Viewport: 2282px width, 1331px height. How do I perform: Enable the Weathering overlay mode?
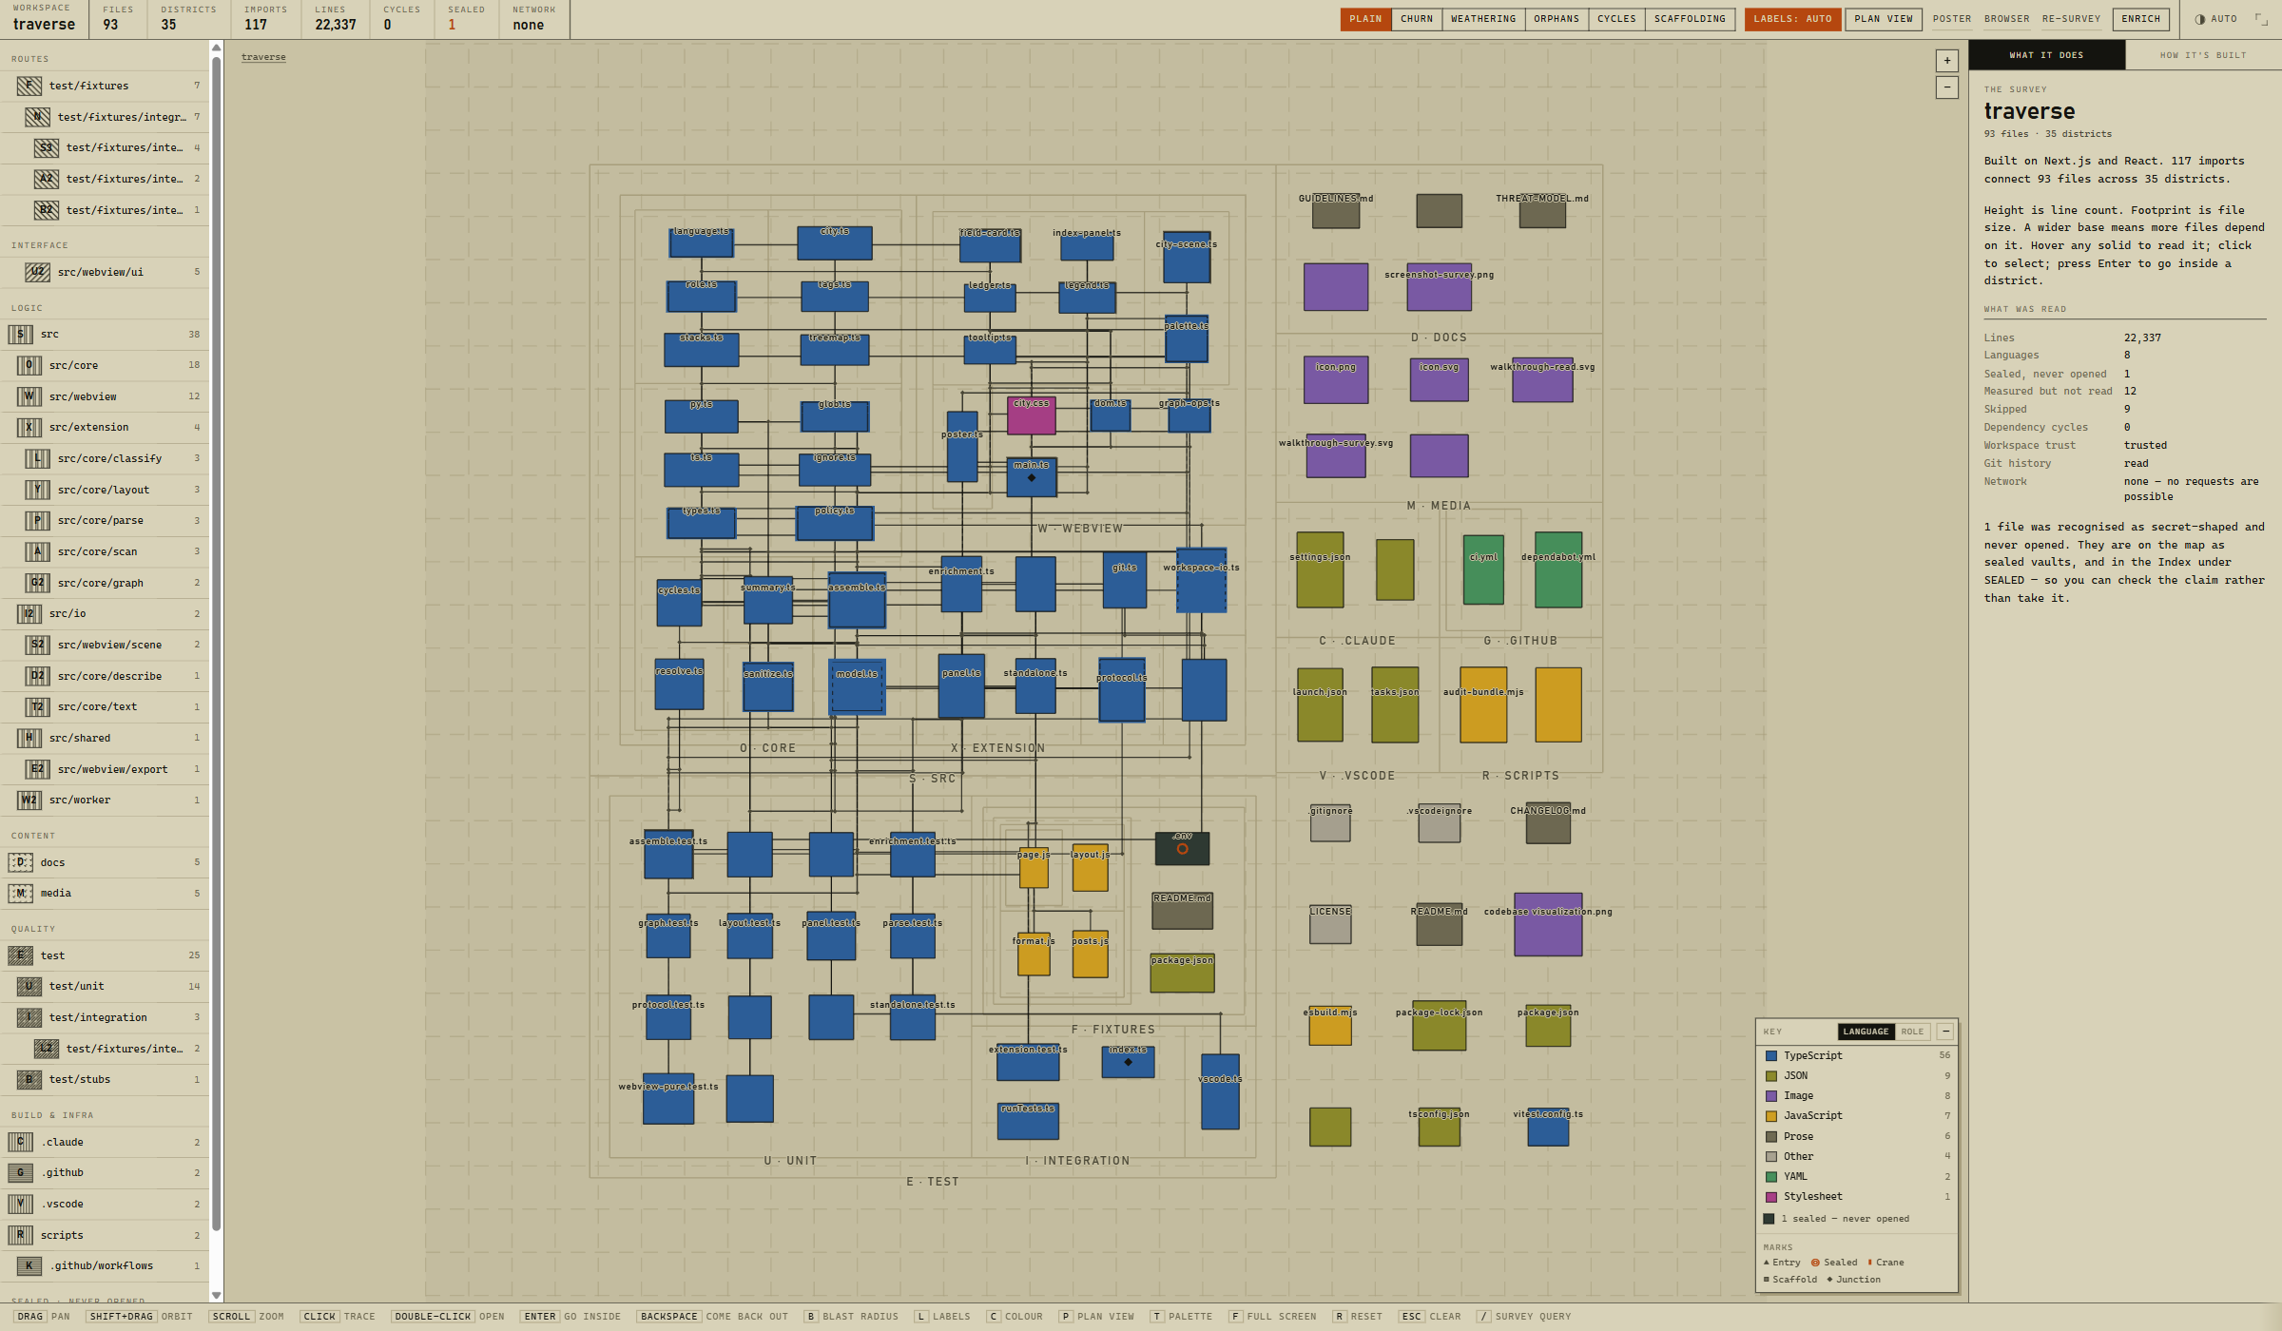1483,19
